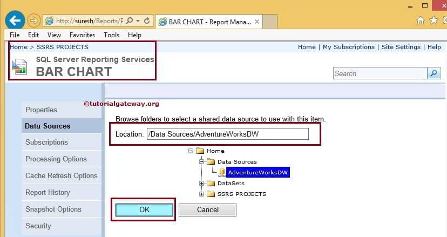
Task: Open the View menu
Action: 54,35
